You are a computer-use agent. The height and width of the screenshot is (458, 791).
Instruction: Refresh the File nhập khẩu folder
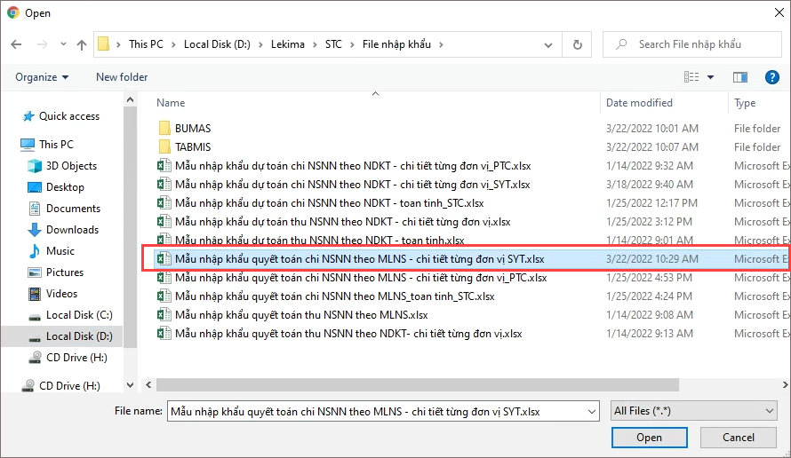coord(577,44)
